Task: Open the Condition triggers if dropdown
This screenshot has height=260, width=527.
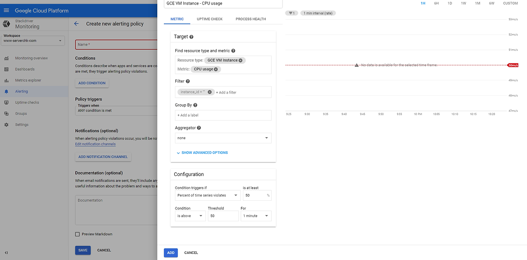Action: click(208, 195)
